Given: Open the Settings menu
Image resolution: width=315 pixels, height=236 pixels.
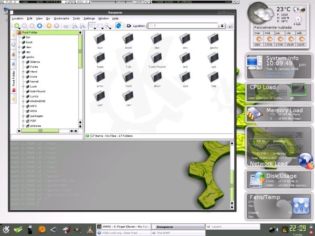Looking at the screenshot, I should (x=89, y=18).
